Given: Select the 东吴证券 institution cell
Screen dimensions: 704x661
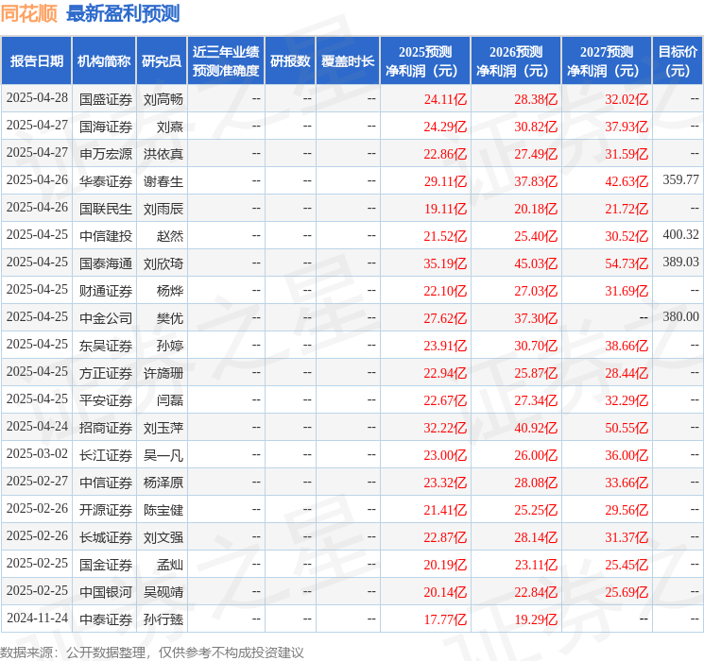Looking at the screenshot, I should 106,346.
